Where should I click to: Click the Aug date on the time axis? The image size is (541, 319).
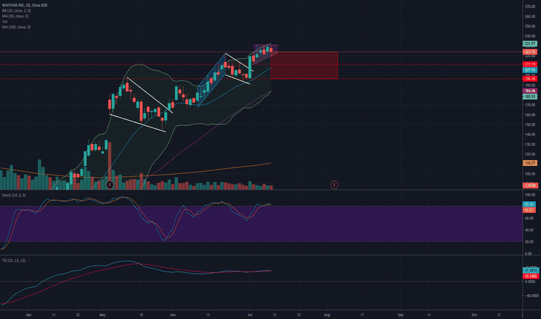(327, 315)
